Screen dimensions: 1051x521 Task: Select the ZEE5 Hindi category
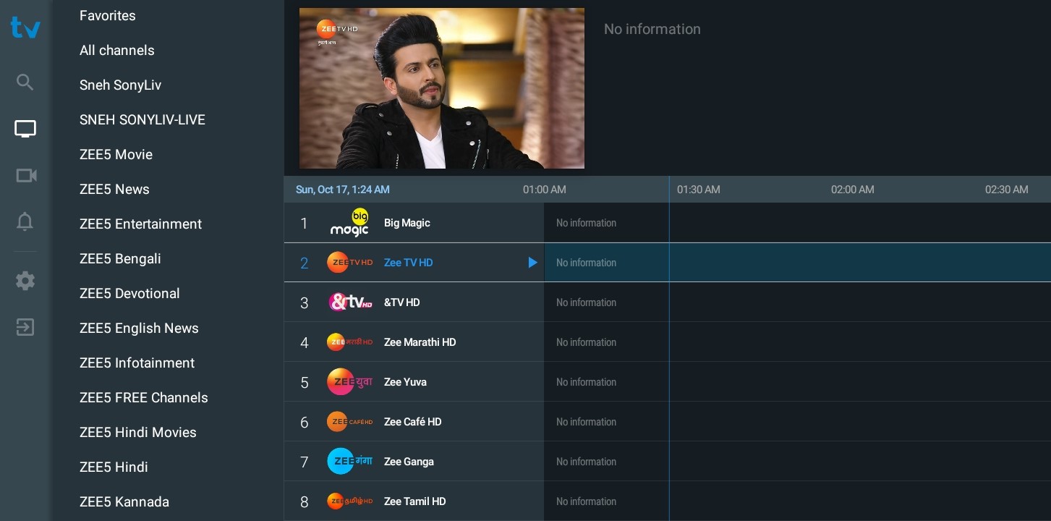coord(114,467)
